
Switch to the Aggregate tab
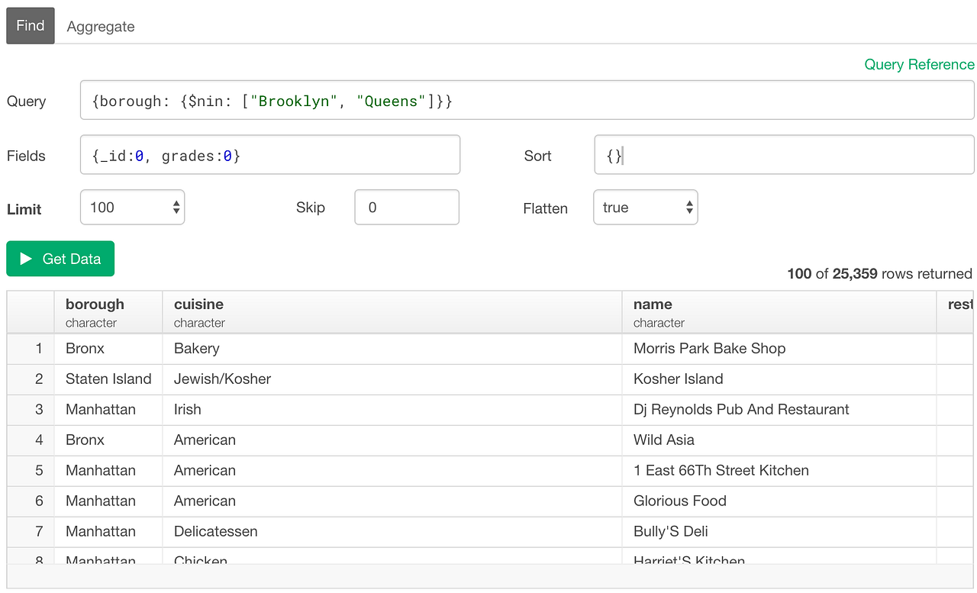(x=100, y=25)
